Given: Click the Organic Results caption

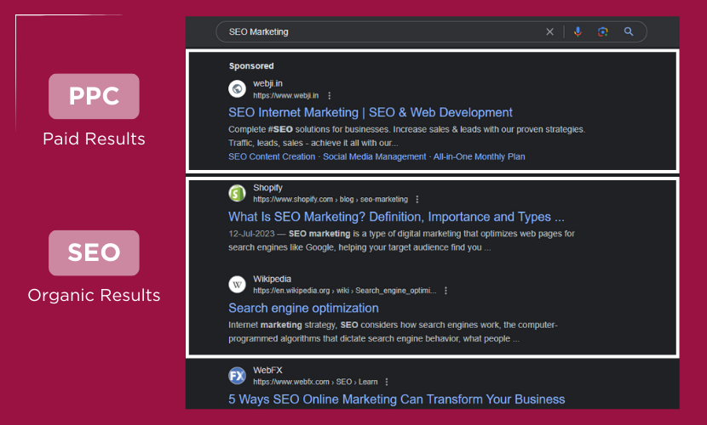Looking at the screenshot, I should coord(94,296).
